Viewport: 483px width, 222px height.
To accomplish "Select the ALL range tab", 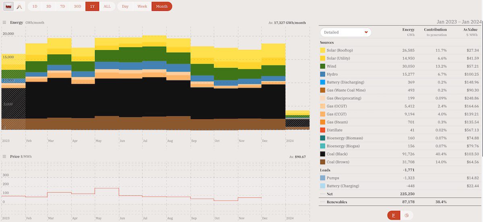I will [x=107, y=6].
